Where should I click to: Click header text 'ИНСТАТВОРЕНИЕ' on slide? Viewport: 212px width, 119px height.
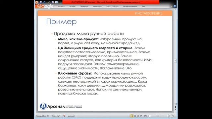click(149, 13)
